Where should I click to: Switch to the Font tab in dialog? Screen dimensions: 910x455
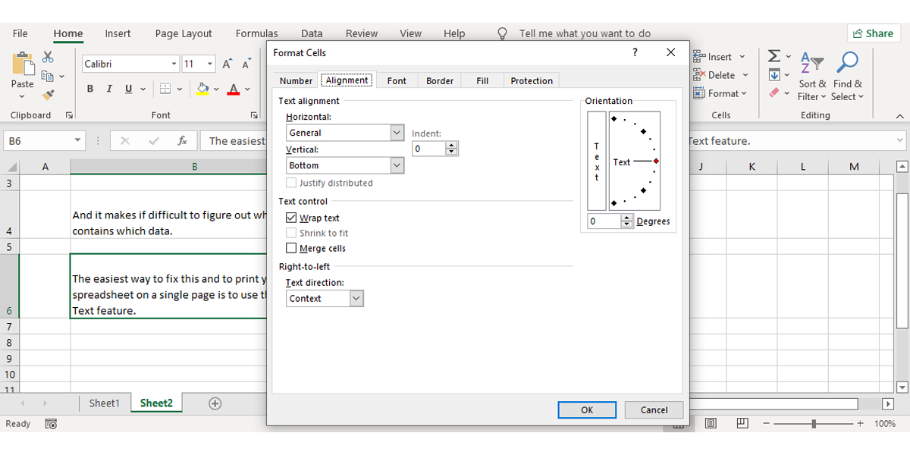point(397,81)
